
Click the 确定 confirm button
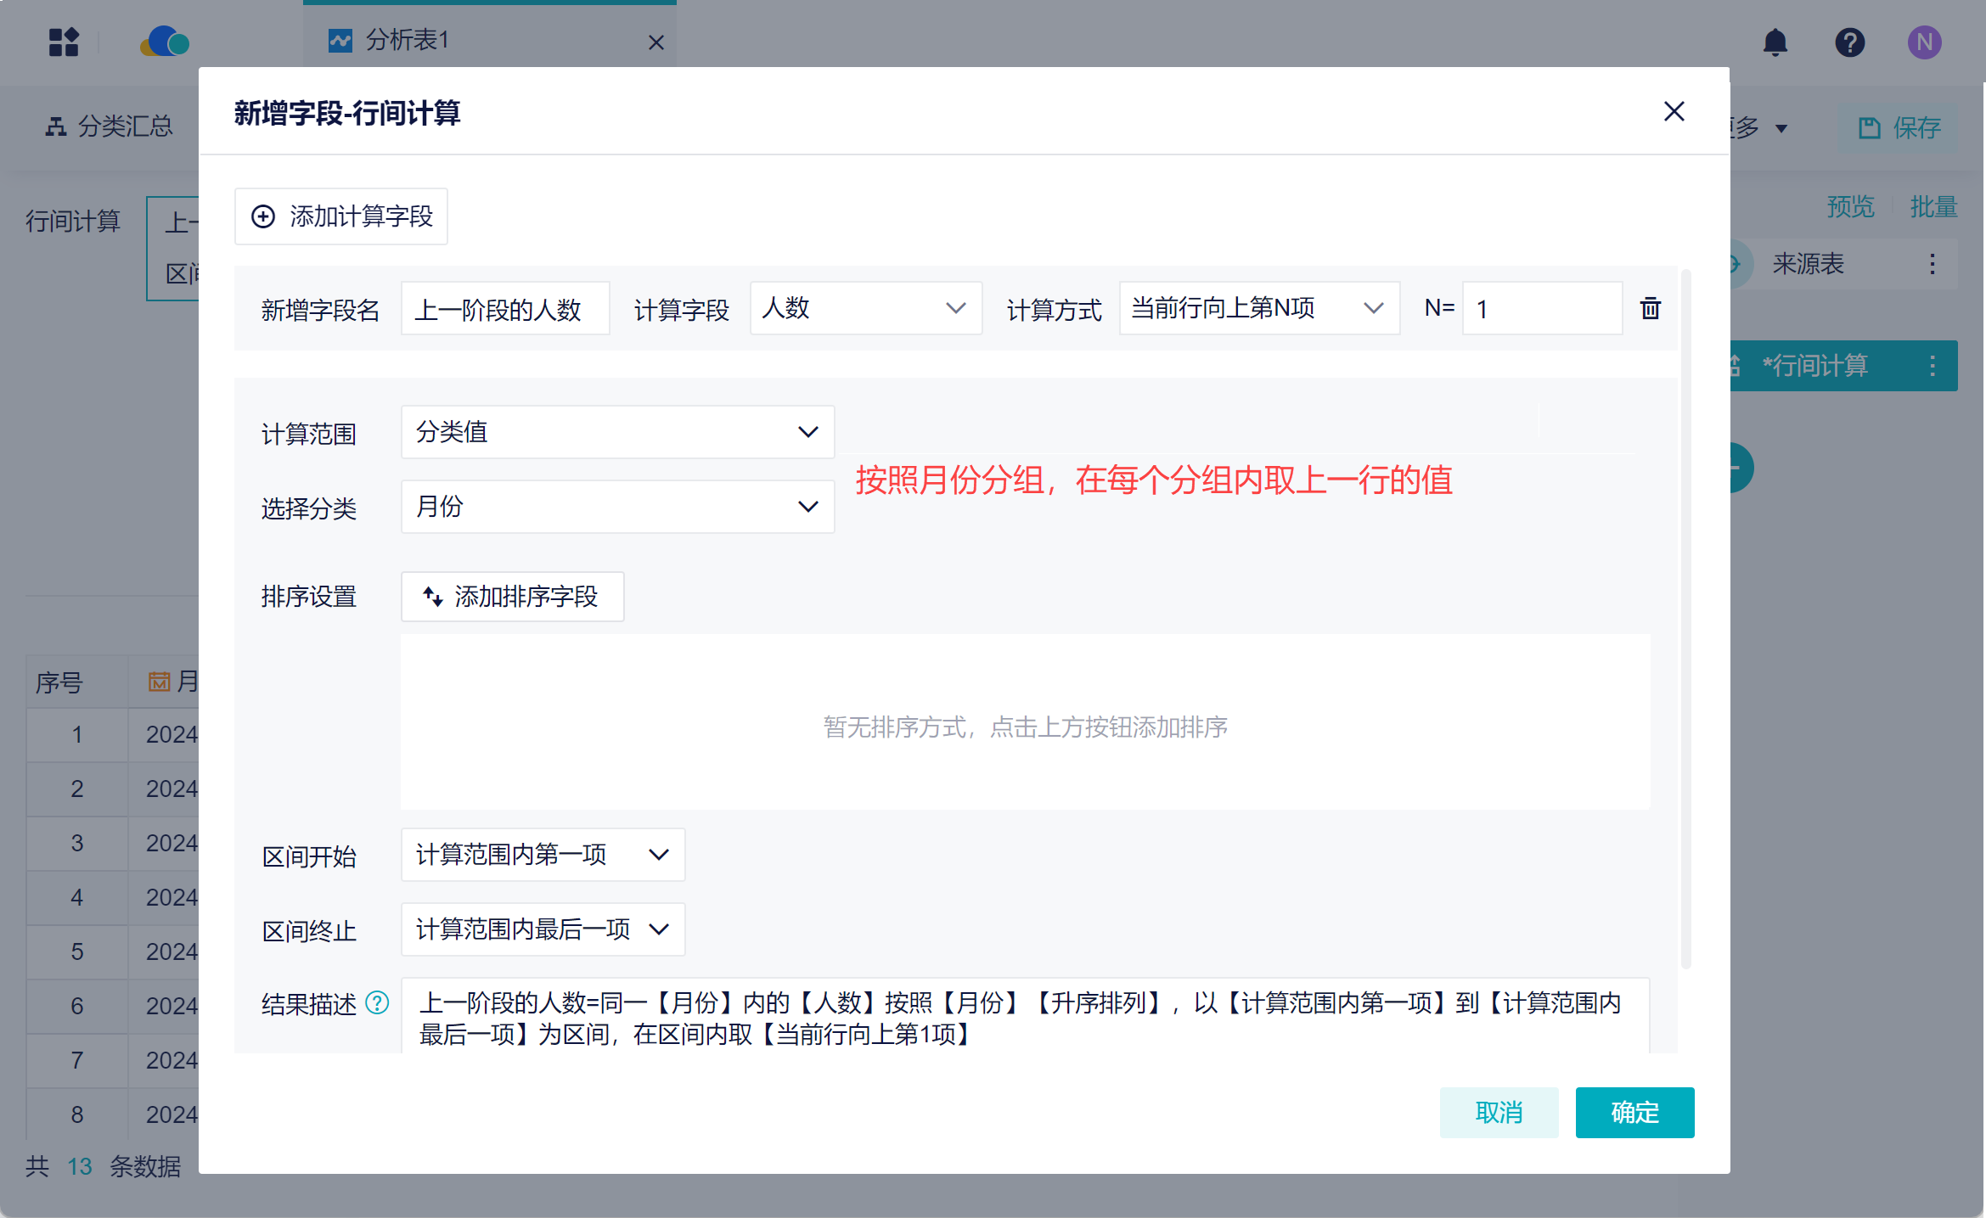coord(1634,1112)
